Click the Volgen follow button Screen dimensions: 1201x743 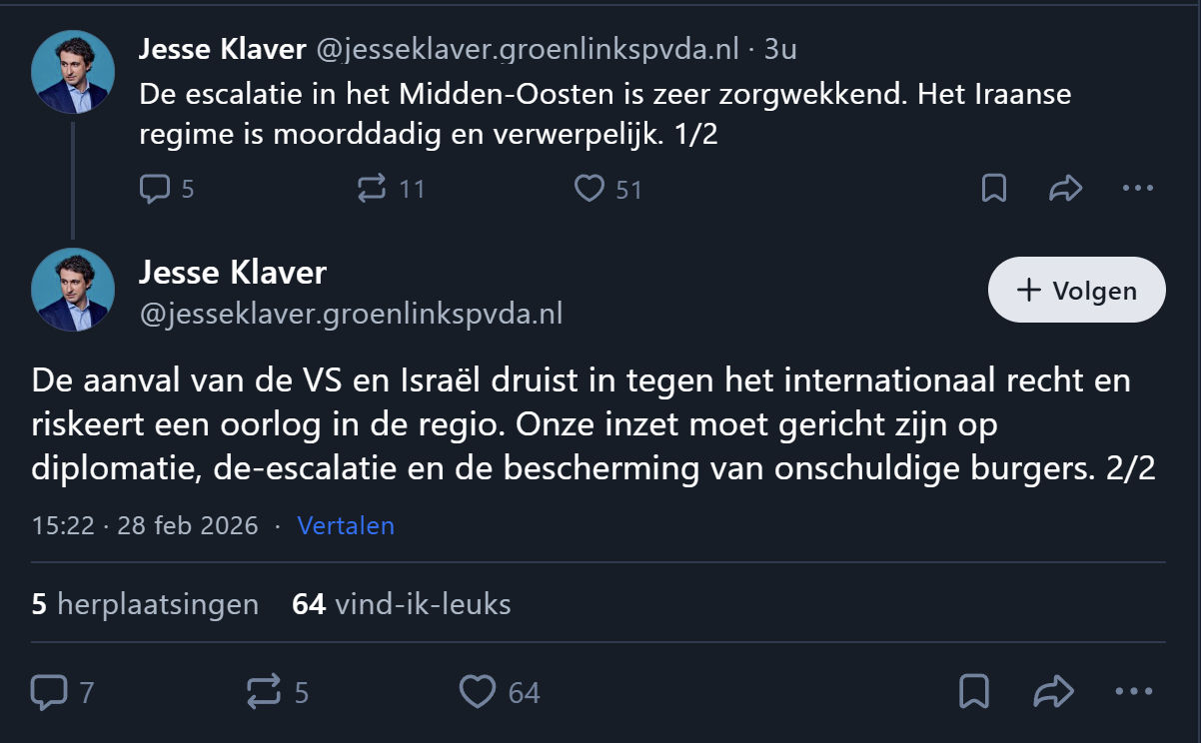[x=1076, y=291]
